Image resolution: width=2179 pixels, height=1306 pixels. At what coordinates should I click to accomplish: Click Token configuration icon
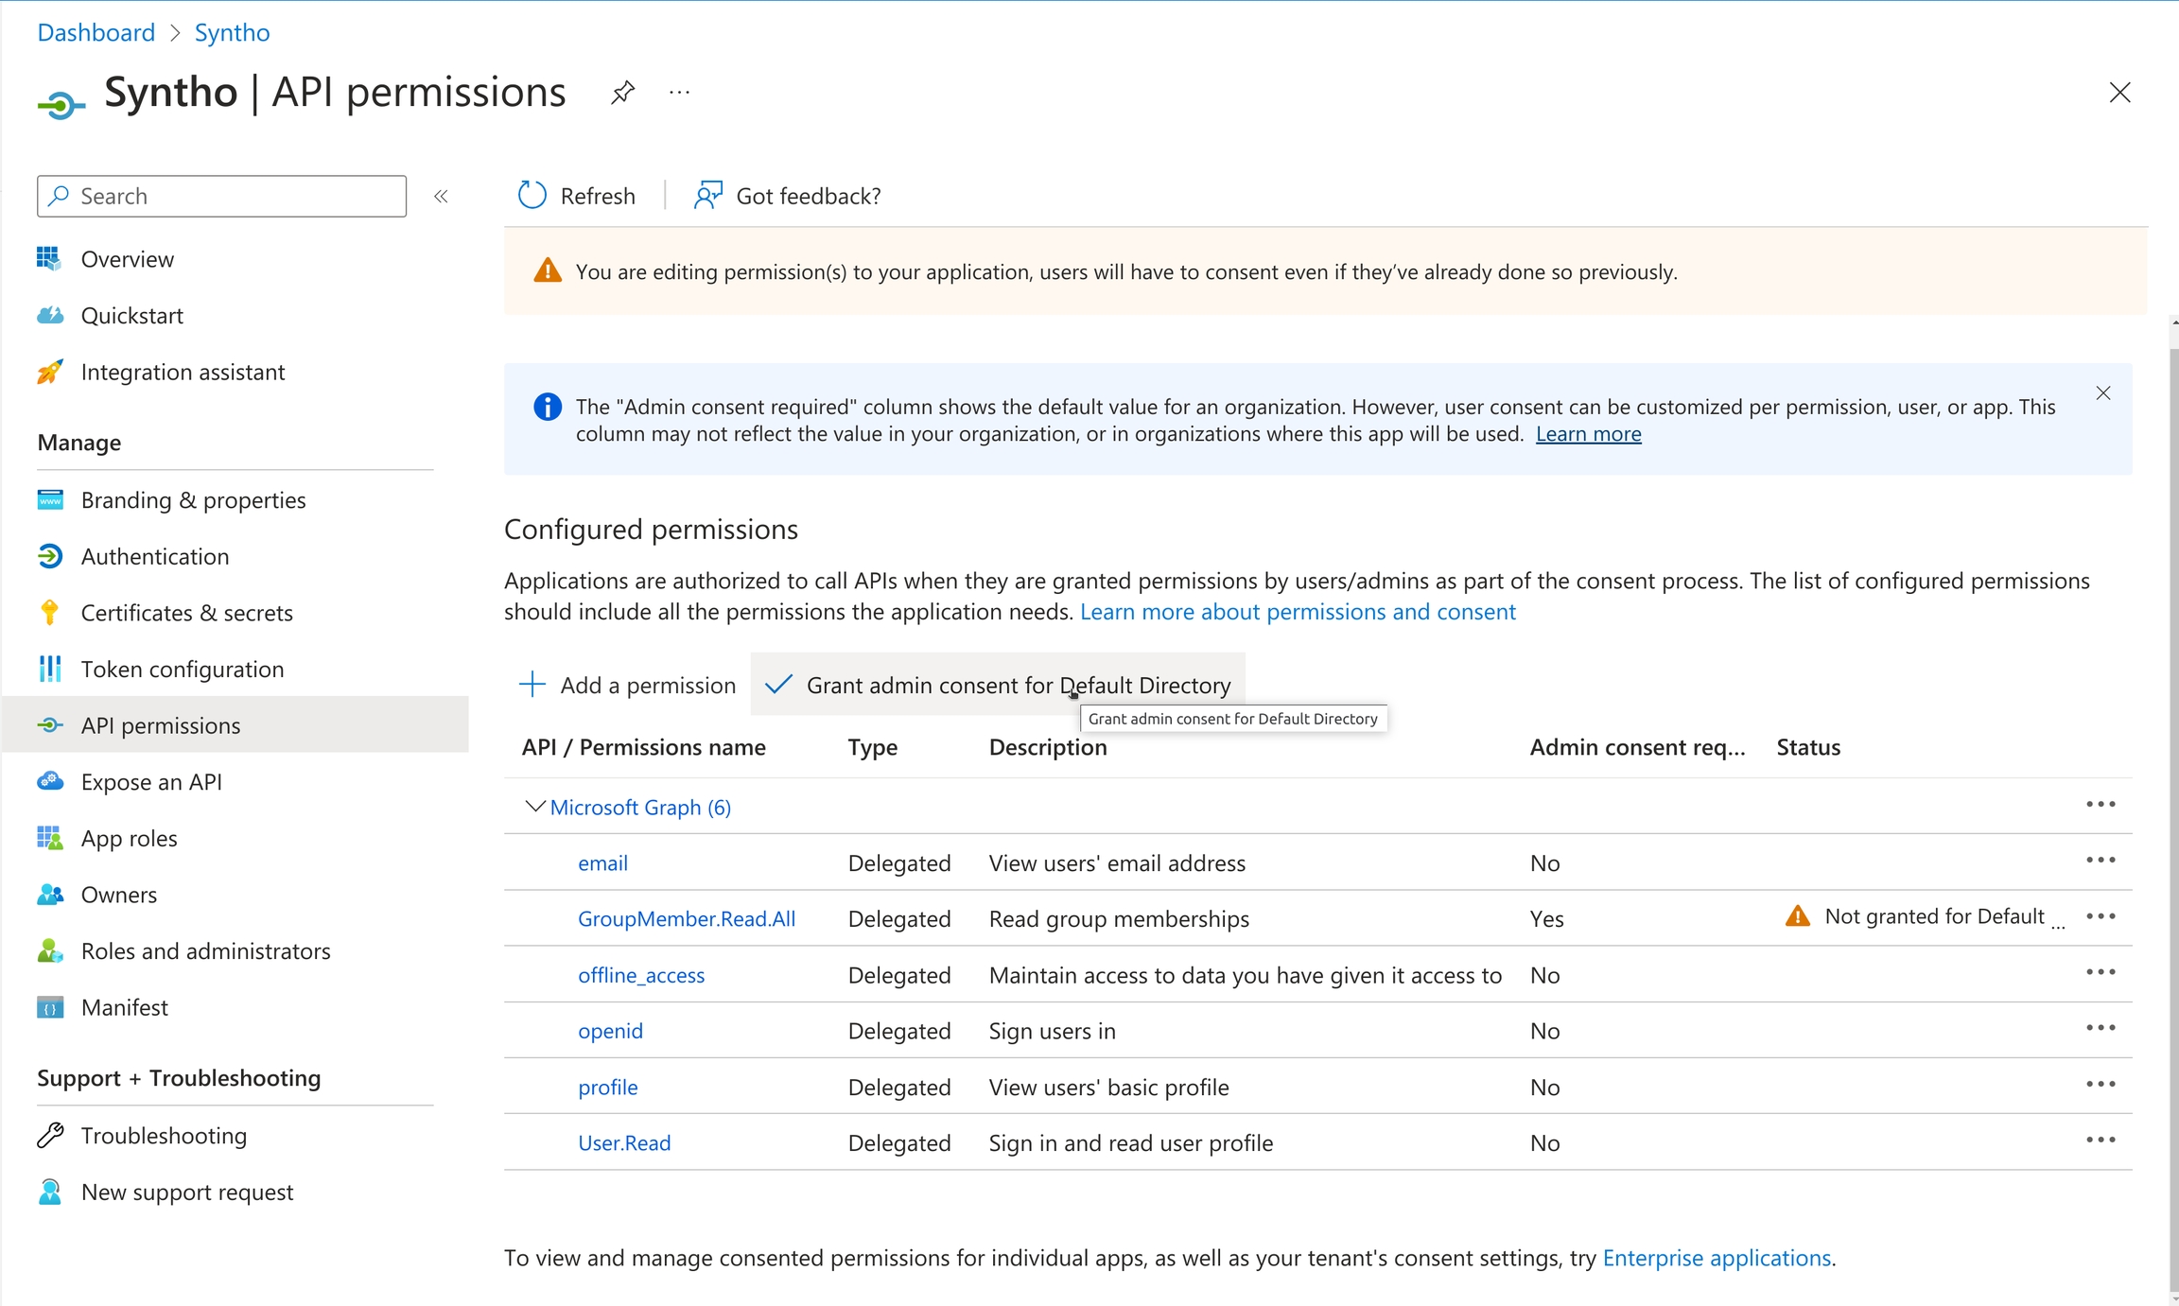(x=50, y=670)
